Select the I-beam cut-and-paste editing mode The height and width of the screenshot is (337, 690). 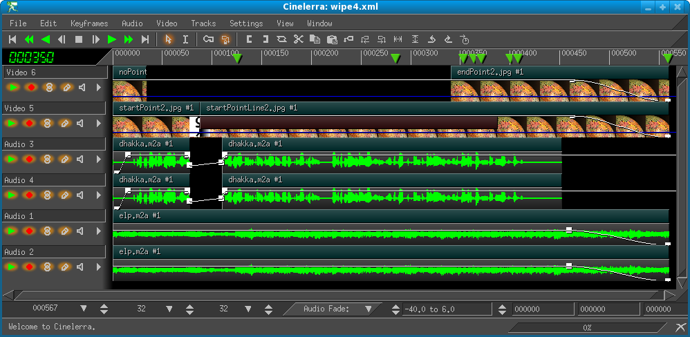pyautogui.click(x=185, y=39)
